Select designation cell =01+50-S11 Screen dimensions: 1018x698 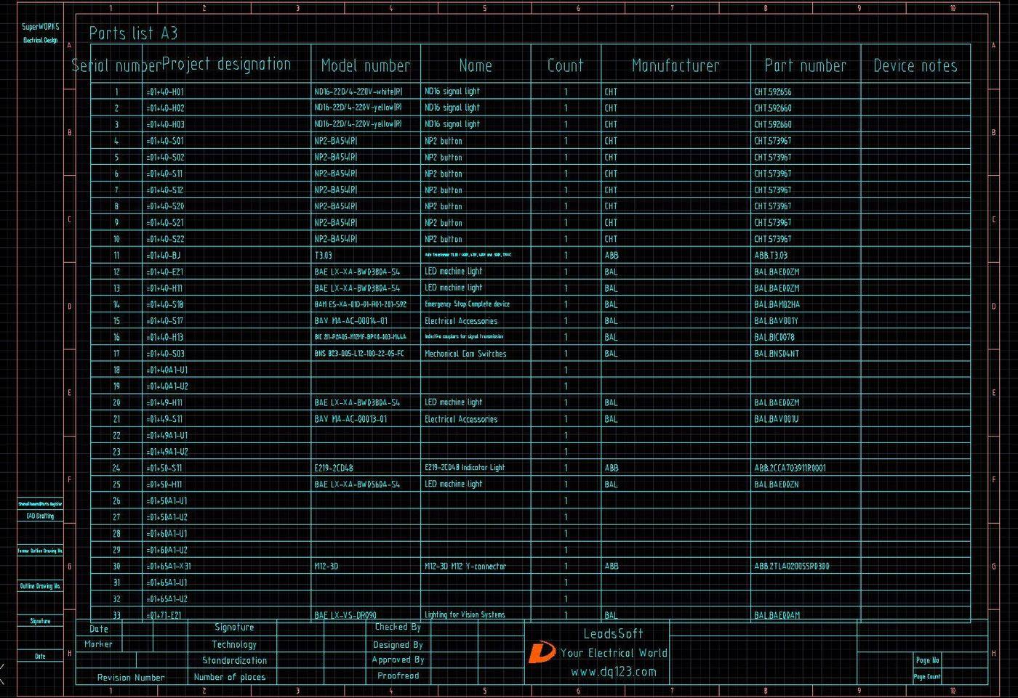point(165,468)
